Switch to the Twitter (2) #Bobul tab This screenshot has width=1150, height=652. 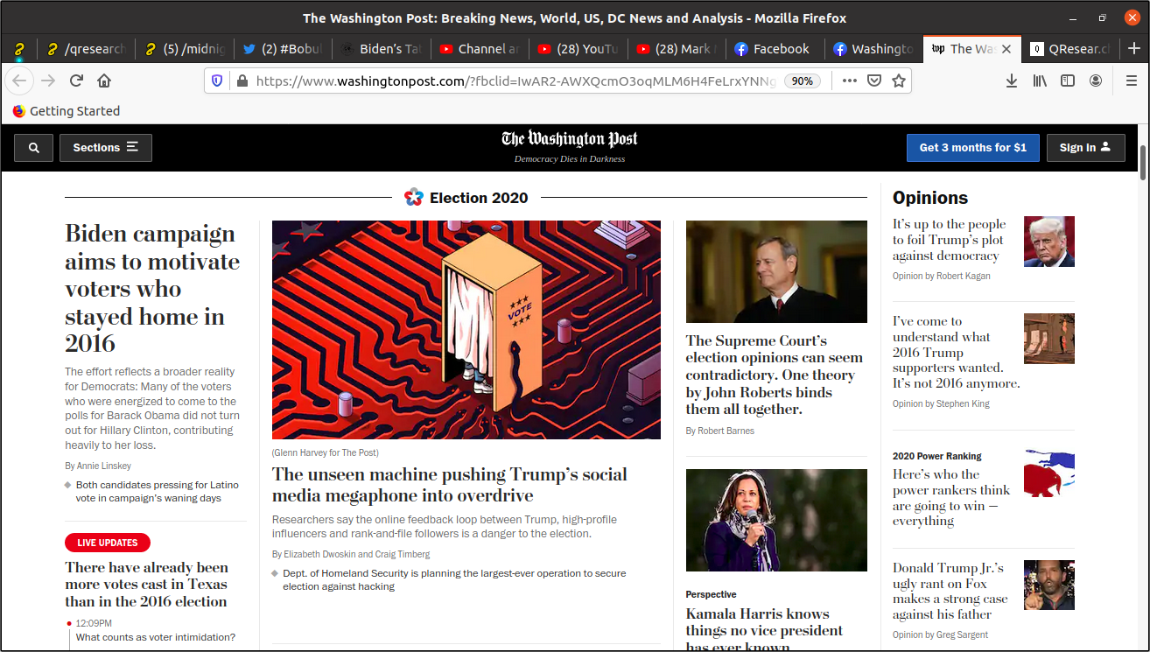[x=284, y=49]
